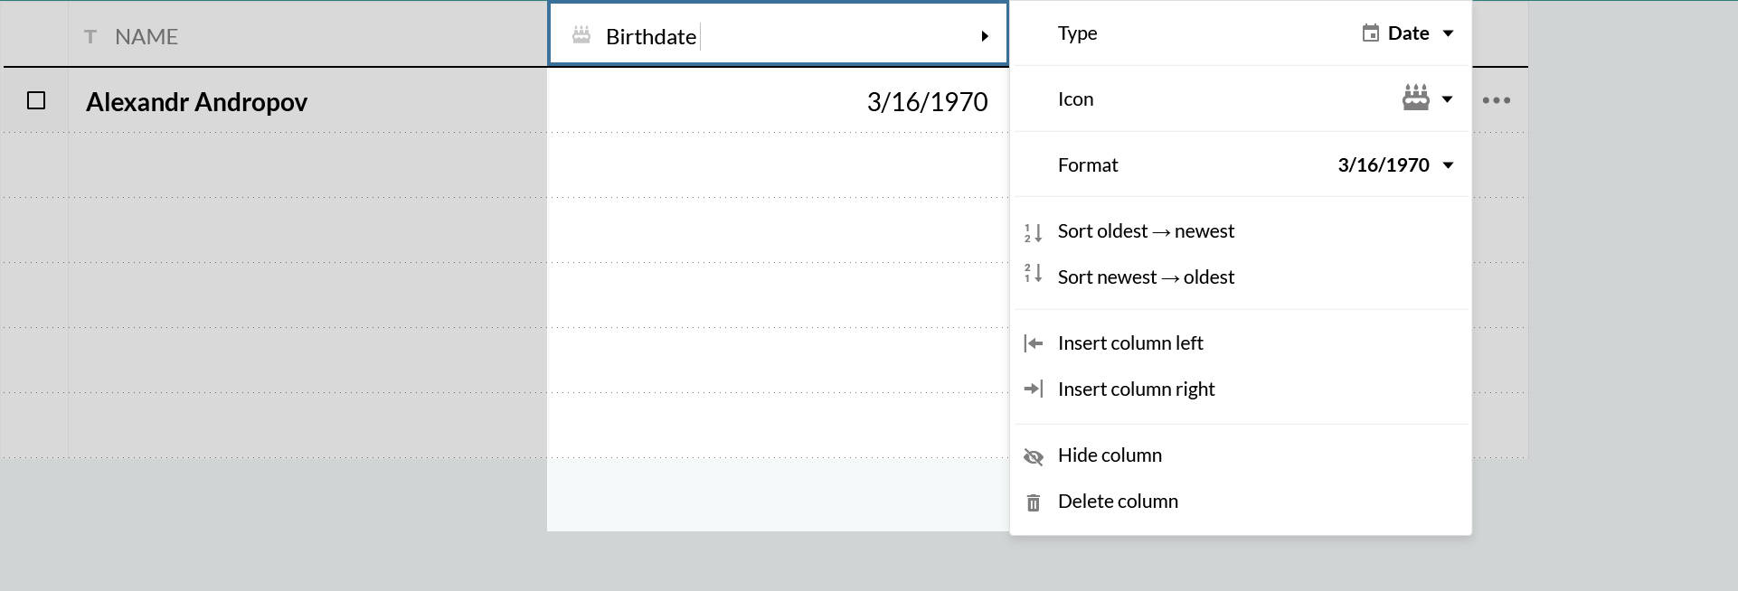The width and height of the screenshot is (1738, 591).
Task: Expand the Icon picker dropdown
Action: pyautogui.click(x=1428, y=98)
